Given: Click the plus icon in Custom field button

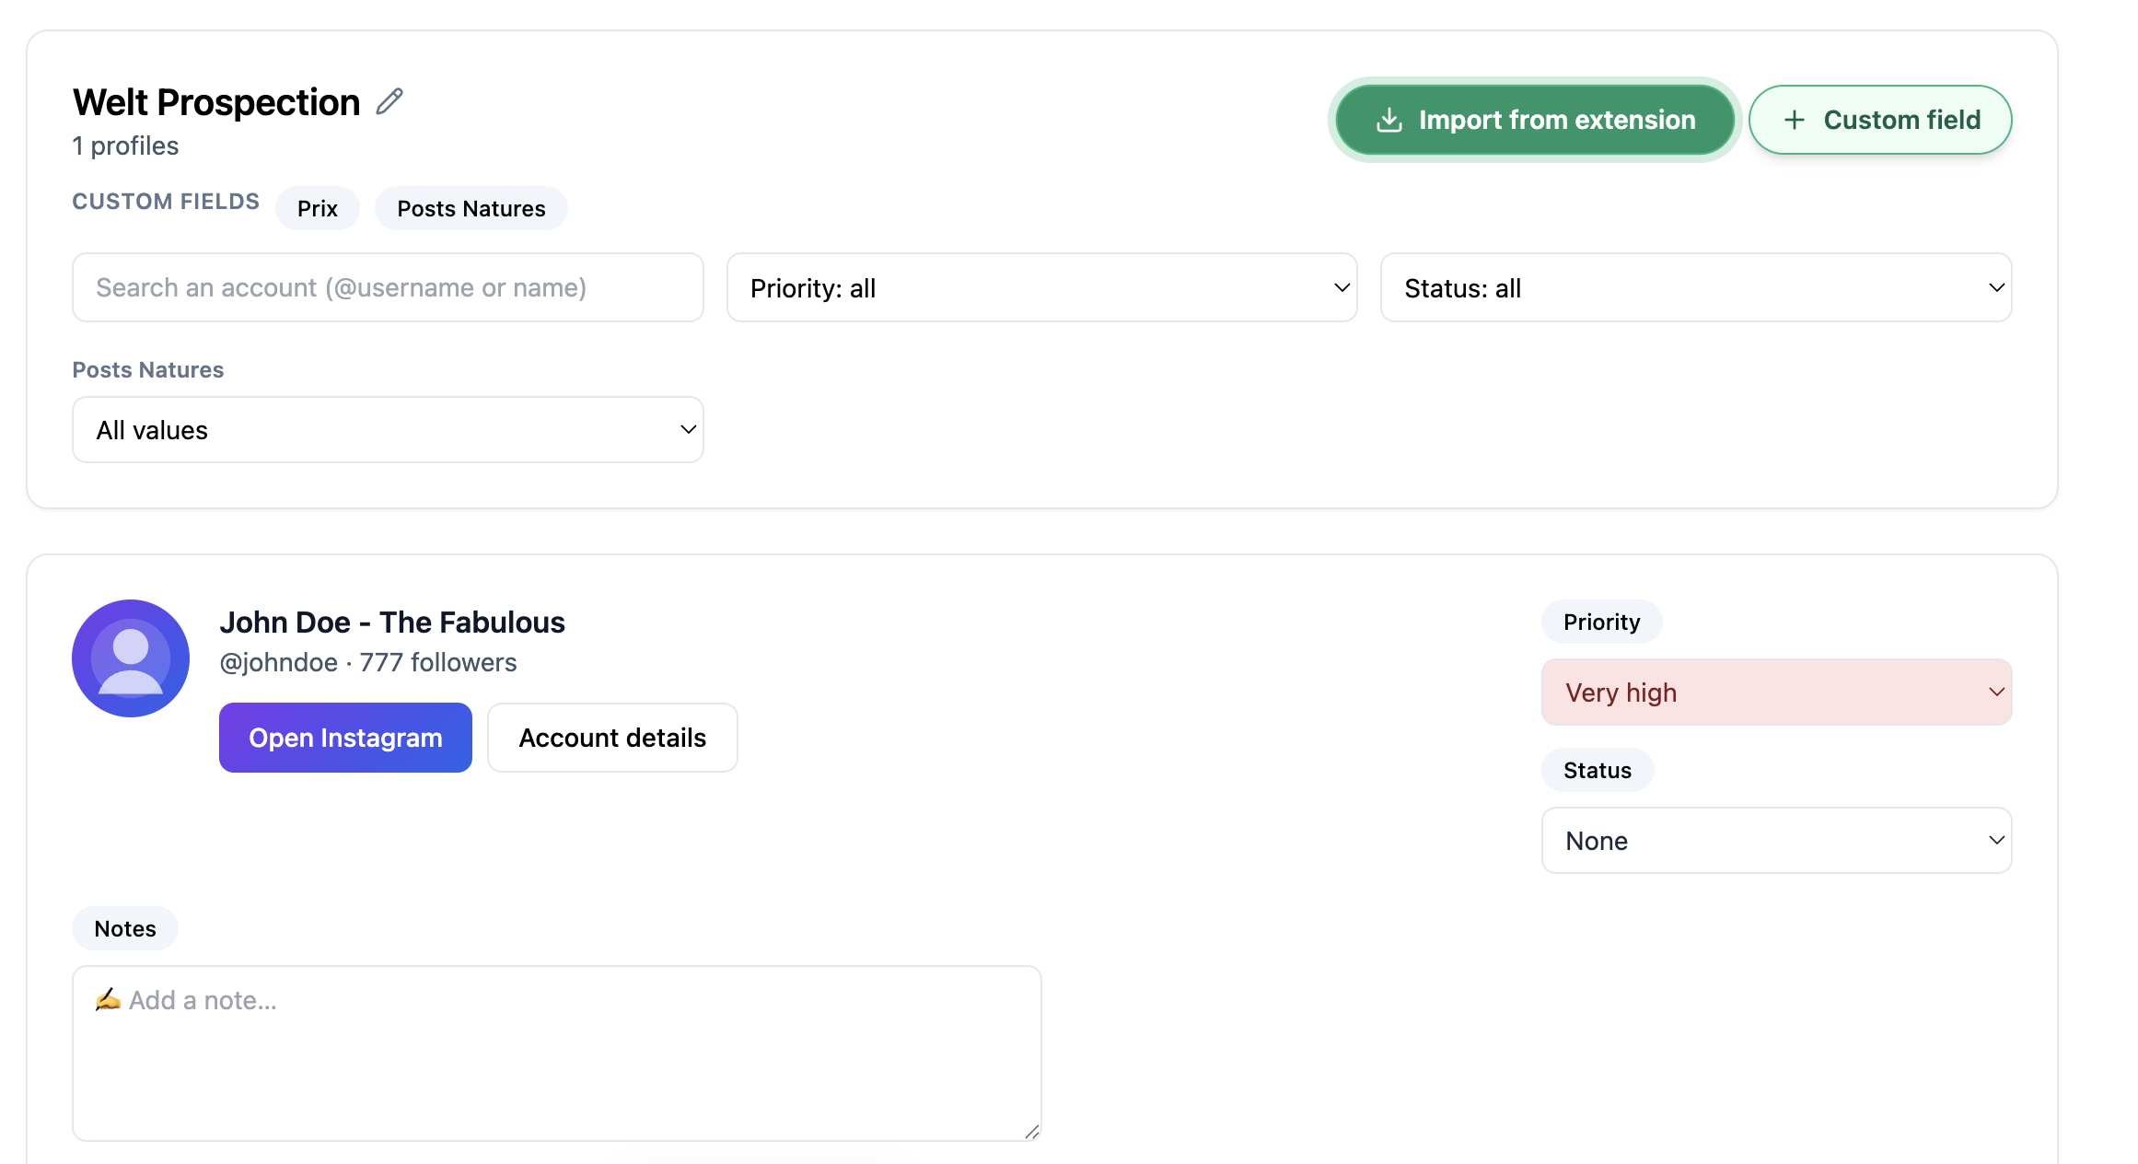Looking at the screenshot, I should pos(1794,120).
